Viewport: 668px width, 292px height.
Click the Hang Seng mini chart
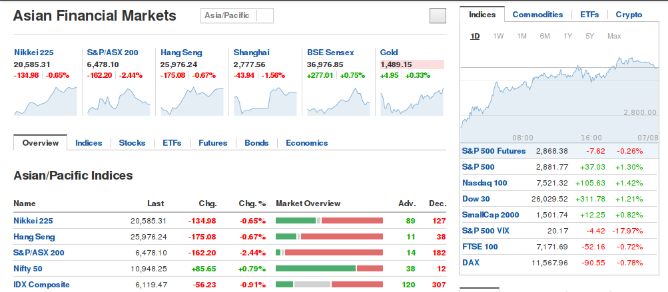(x=192, y=100)
